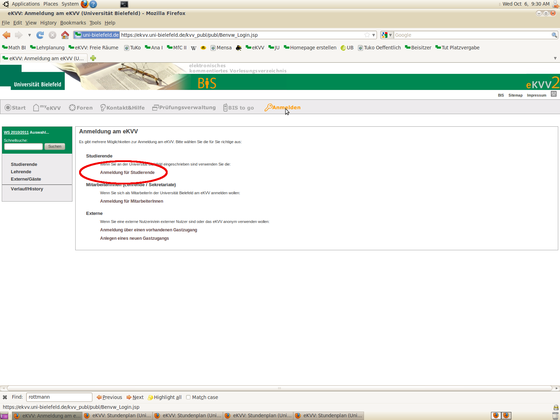
Task: Click the security lock icon in status bar
Action: point(556,407)
